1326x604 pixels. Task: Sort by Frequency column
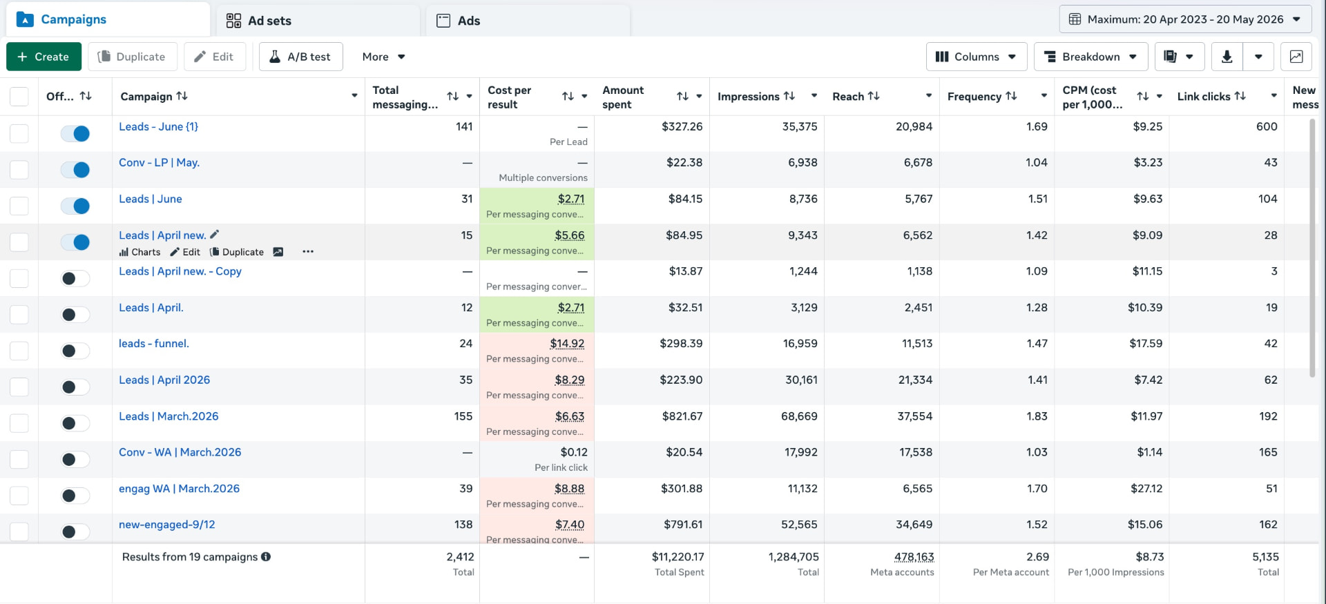pos(1011,96)
